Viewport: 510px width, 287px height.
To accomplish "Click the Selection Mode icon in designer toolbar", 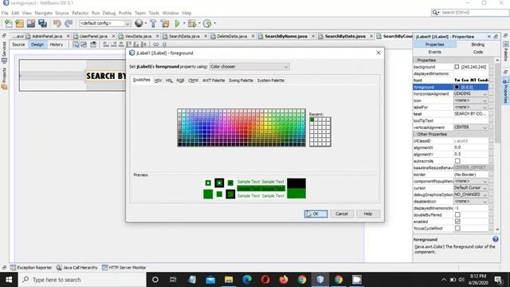I will 76,45.
